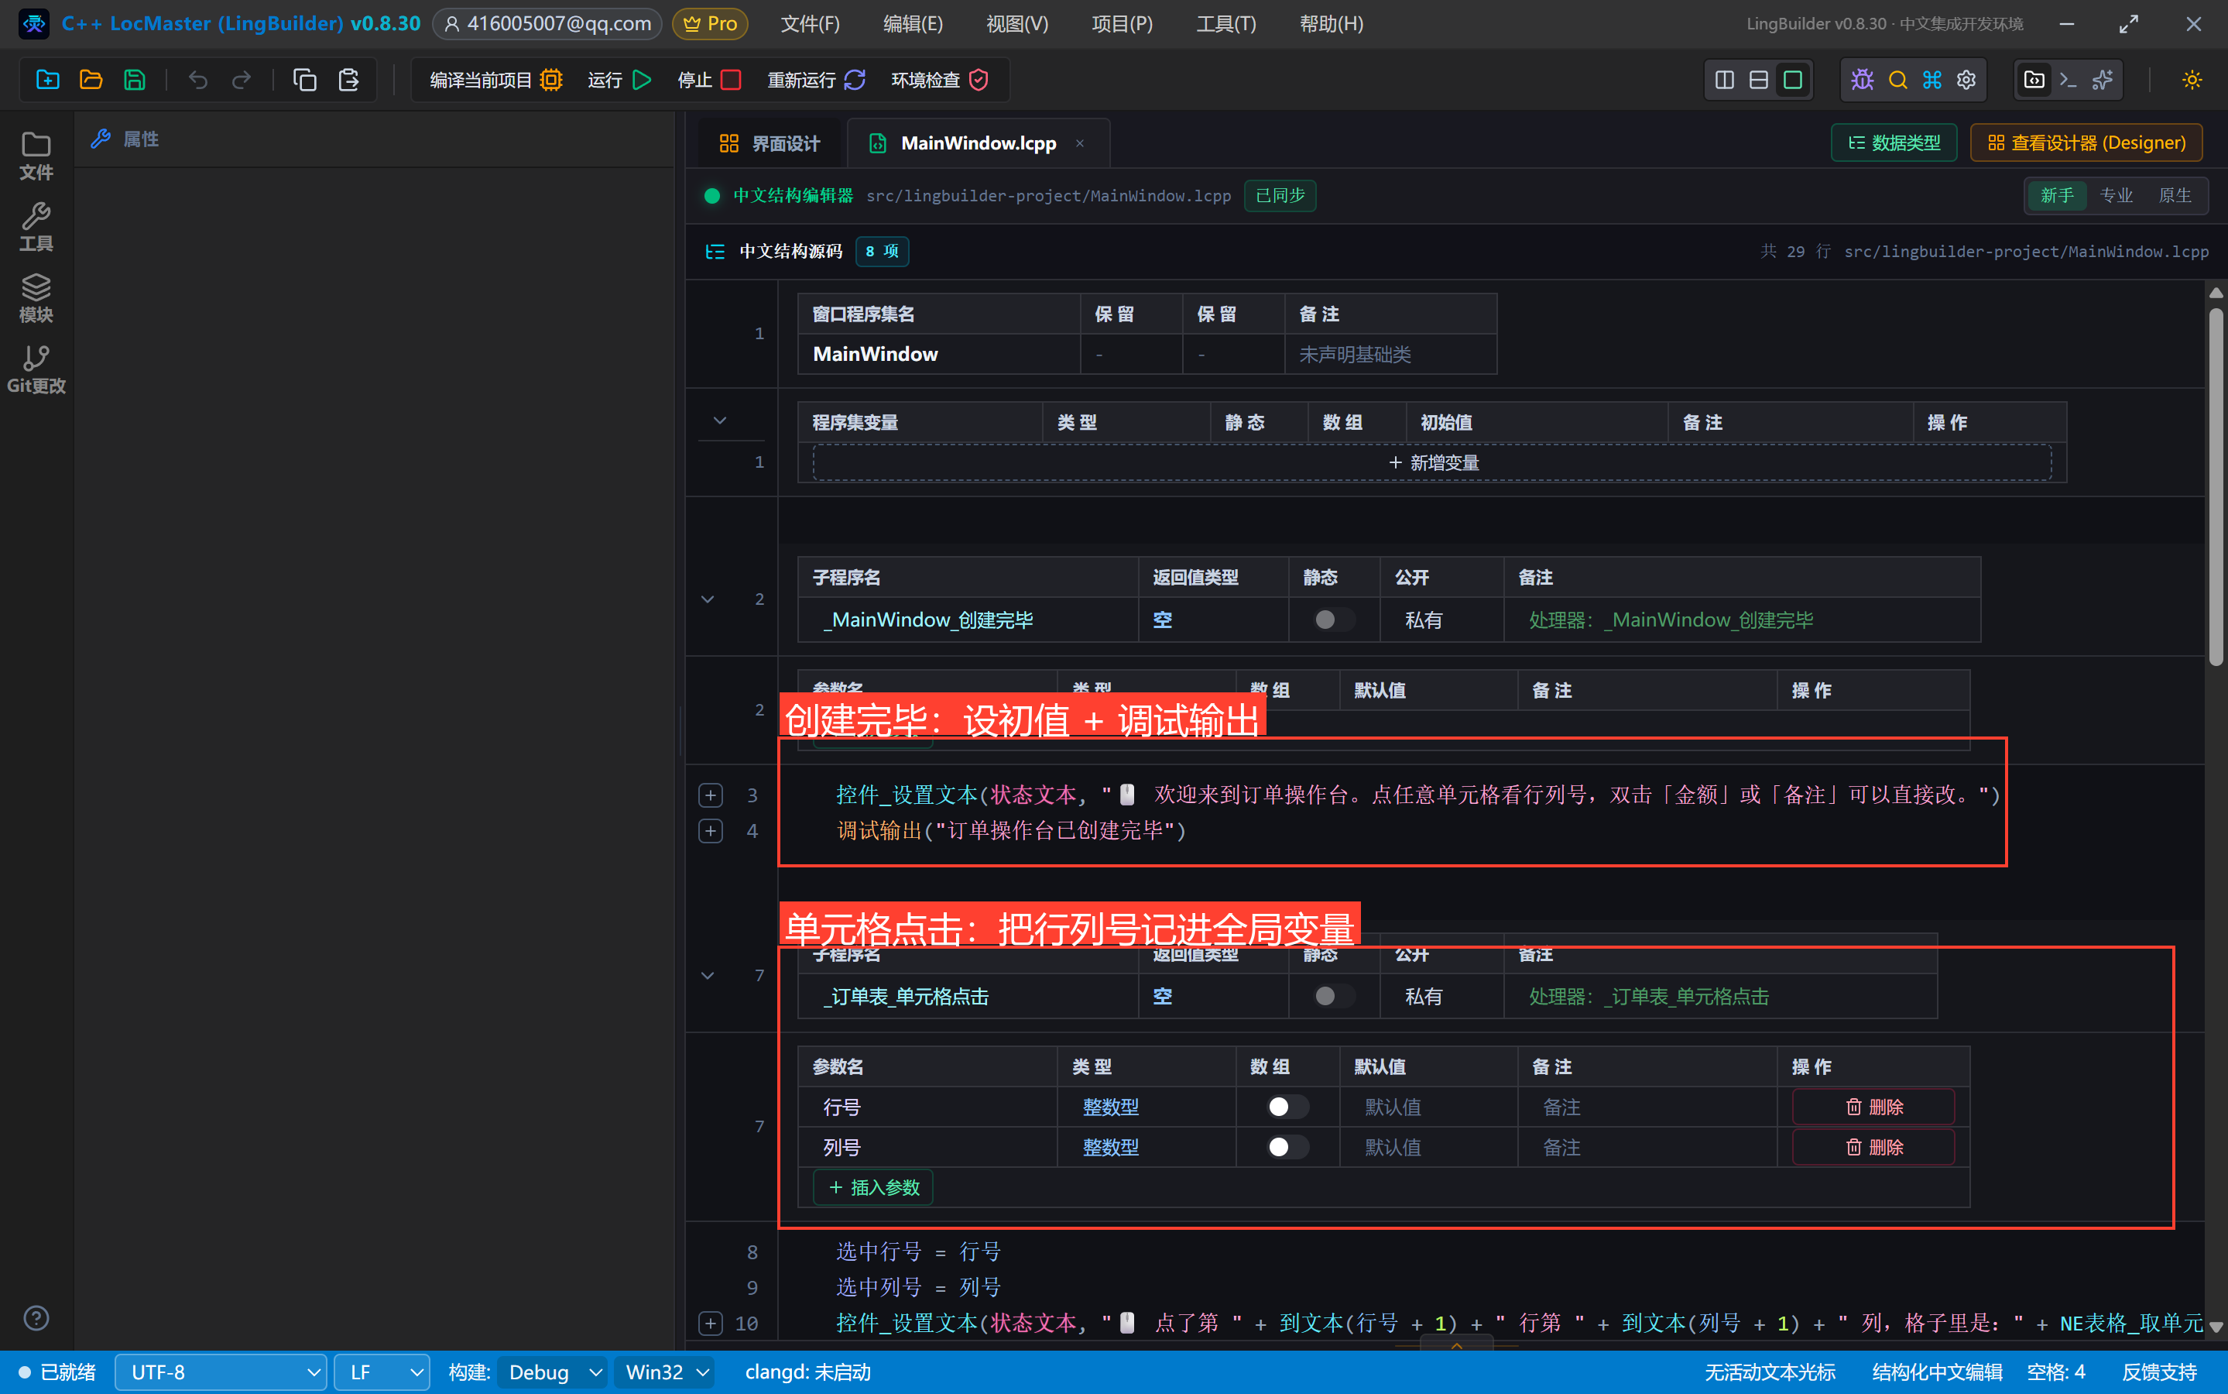This screenshot has height=1394, width=2228.
Task: Click the paste clipboard icon
Action: click(348, 81)
